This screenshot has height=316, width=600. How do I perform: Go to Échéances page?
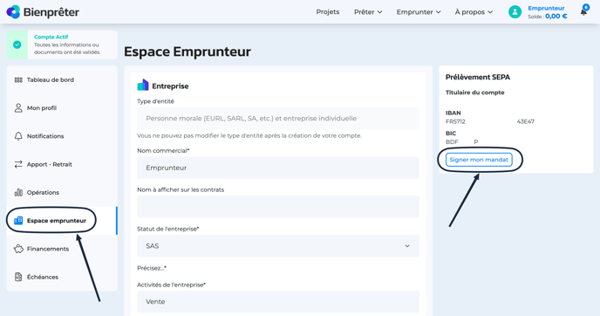tap(62, 277)
